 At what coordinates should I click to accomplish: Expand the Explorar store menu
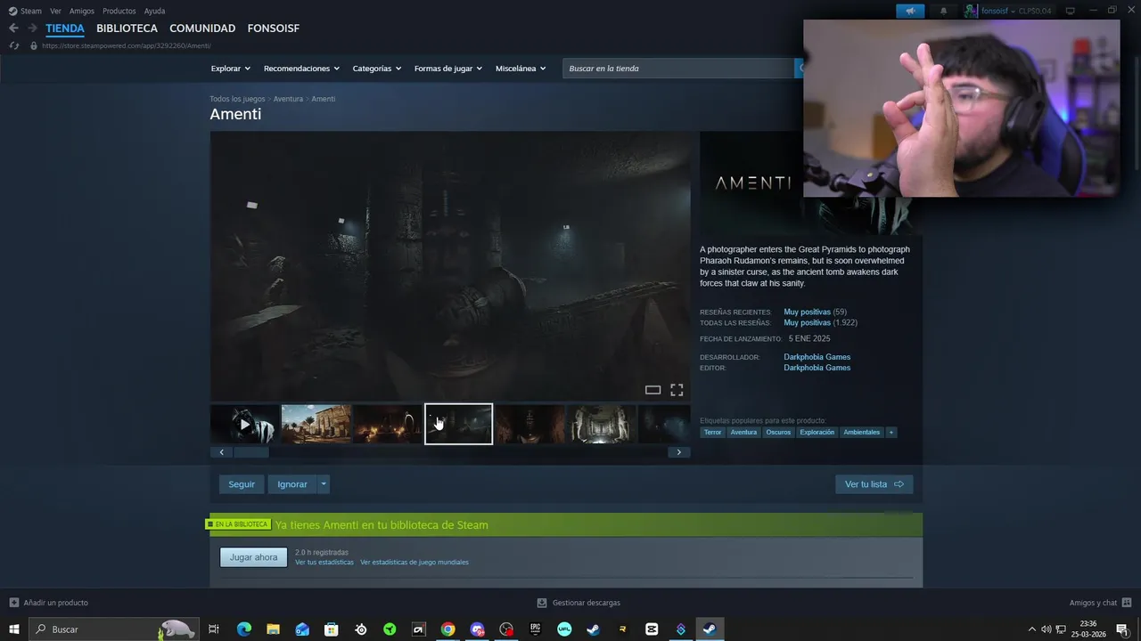[x=231, y=69]
